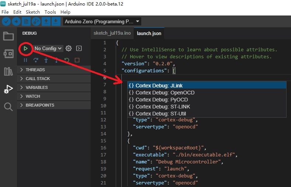Open the Help menu

click(x=65, y=12)
